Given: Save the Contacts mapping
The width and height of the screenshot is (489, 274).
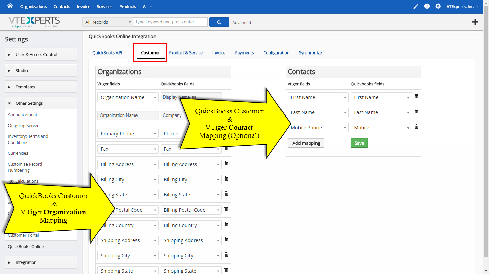Looking at the screenshot, I should pos(359,143).
